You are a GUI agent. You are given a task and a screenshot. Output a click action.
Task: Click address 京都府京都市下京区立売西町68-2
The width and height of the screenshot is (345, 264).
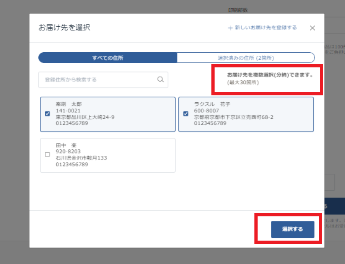click(x=234, y=117)
